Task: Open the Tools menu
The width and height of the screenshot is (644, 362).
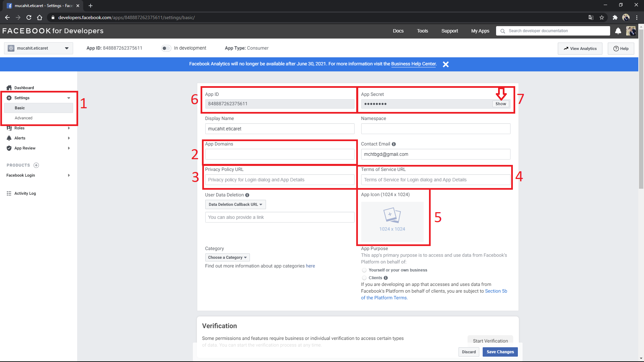Action: pyautogui.click(x=422, y=31)
